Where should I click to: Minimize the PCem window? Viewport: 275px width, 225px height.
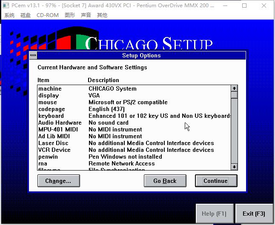click(225, 6)
